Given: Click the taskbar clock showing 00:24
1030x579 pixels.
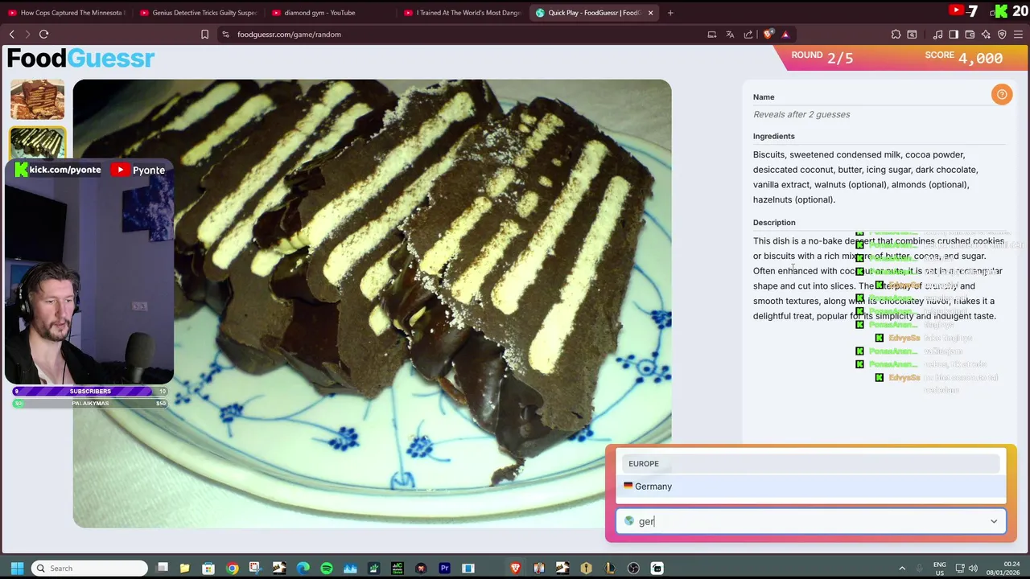Looking at the screenshot, I should click(1005, 569).
